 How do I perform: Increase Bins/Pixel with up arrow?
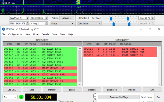[27, 17]
